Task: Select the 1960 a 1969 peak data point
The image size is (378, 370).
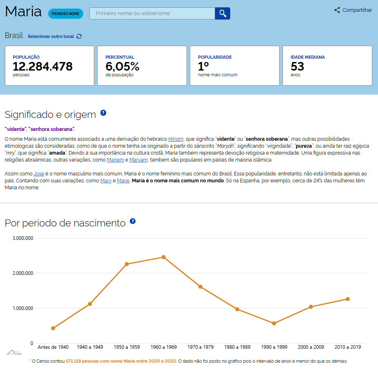Action: click(163, 257)
